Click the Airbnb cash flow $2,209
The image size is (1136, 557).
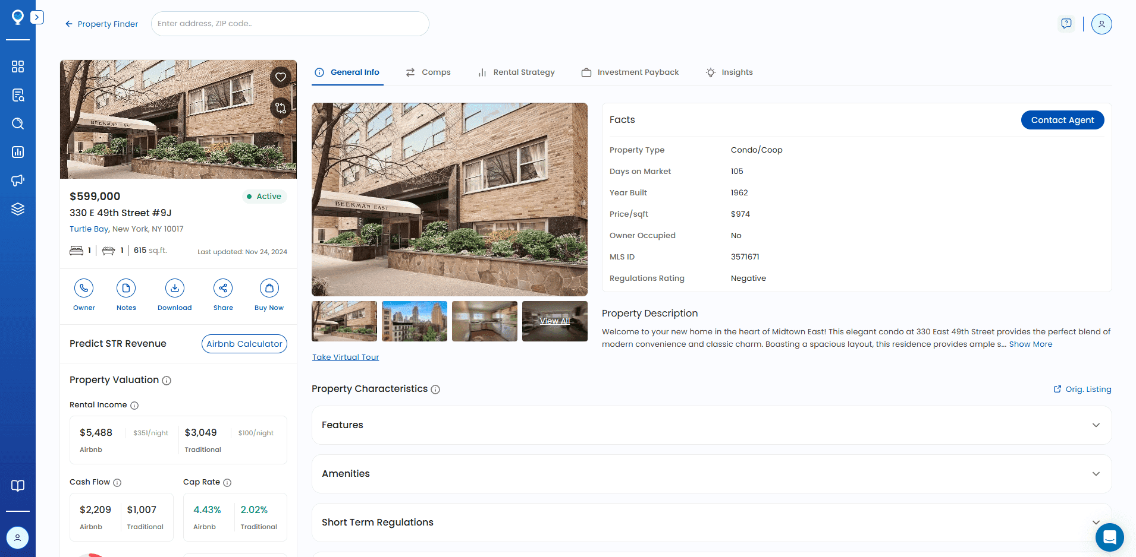95,510
